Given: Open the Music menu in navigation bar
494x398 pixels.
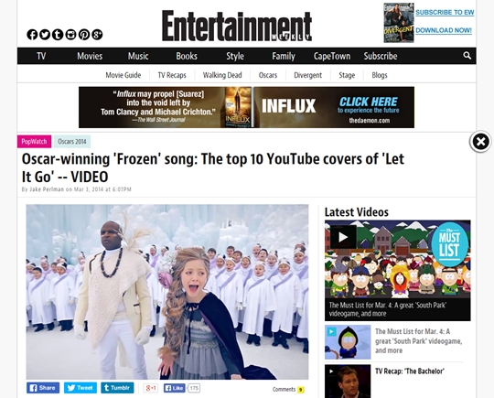Looking at the screenshot, I should coord(138,56).
